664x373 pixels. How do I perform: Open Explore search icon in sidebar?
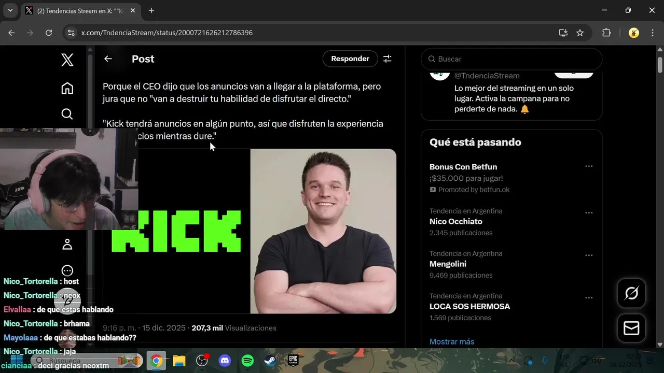[x=67, y=114]
